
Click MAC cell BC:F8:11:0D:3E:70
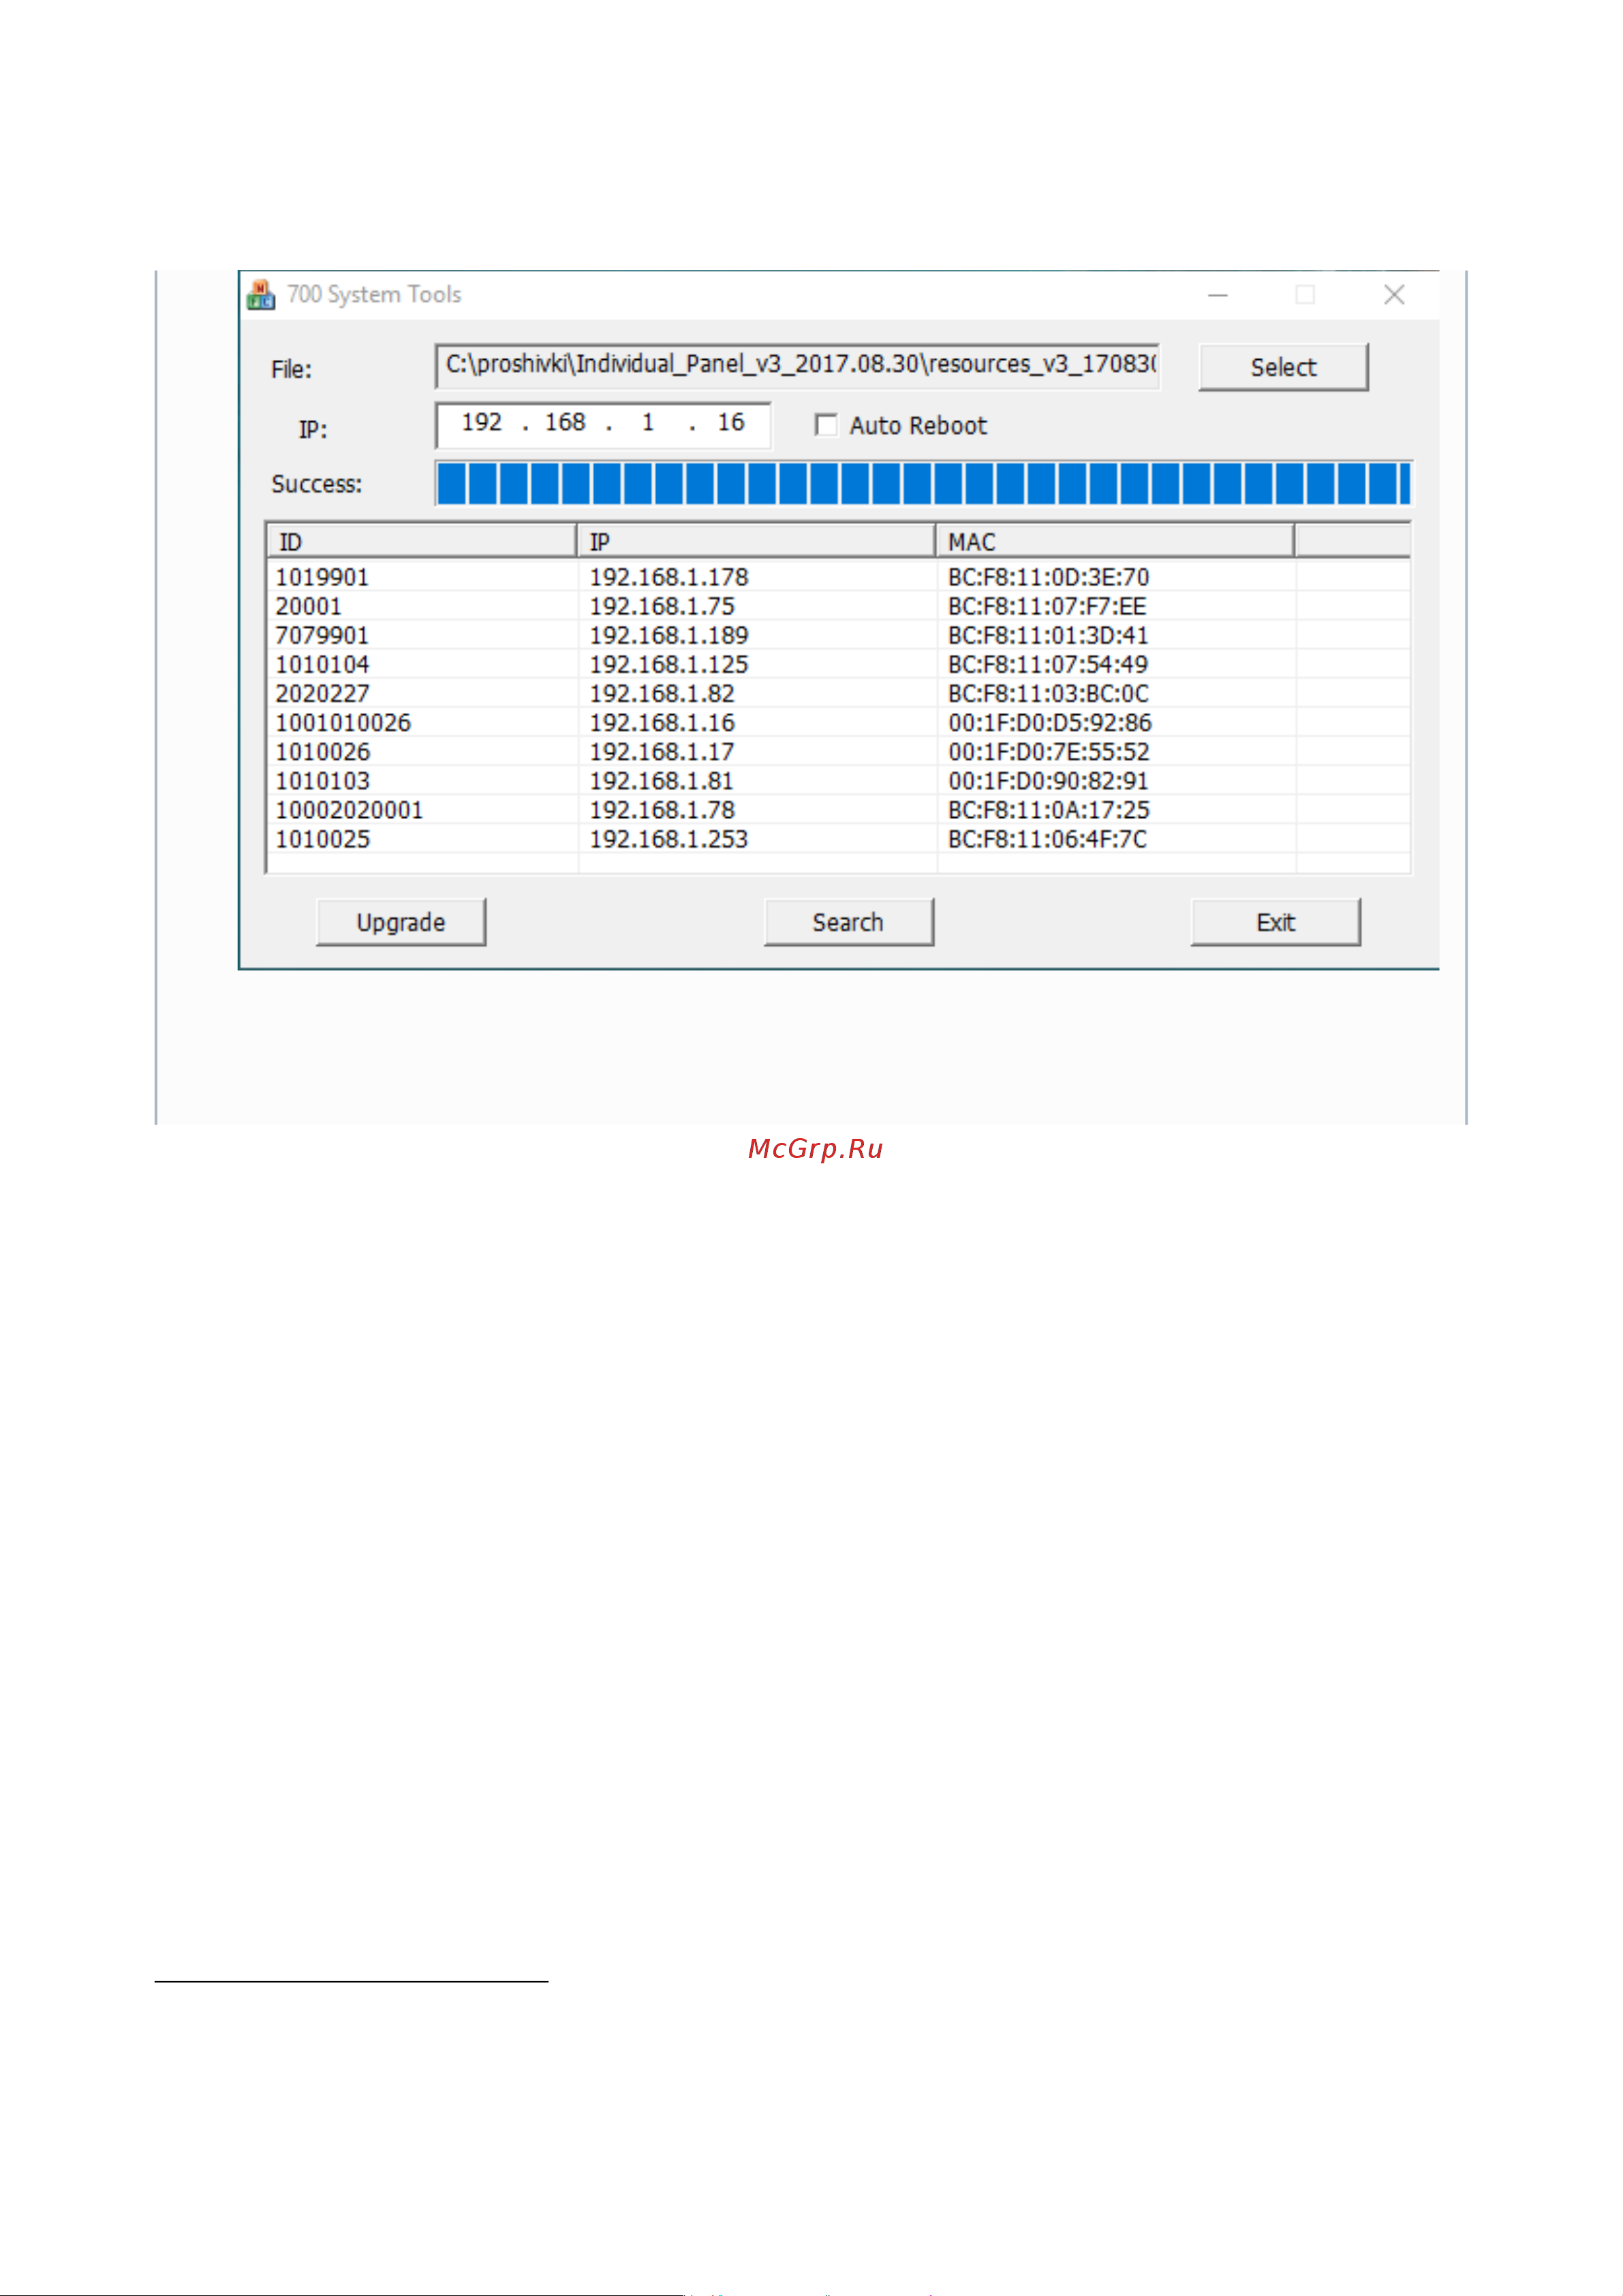pos(1049,577)
